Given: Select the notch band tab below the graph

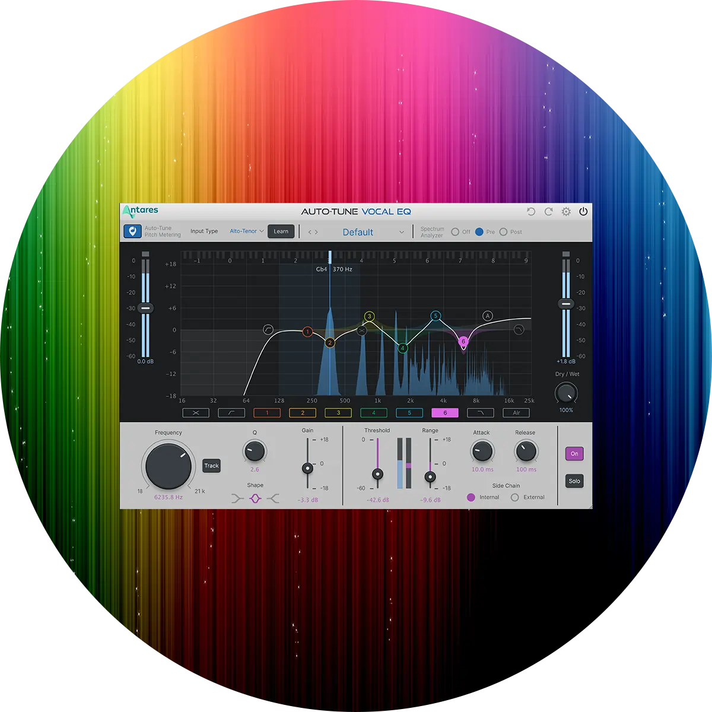Looking at the screenshot, I should pyautogui.click(x=196, y=413).
